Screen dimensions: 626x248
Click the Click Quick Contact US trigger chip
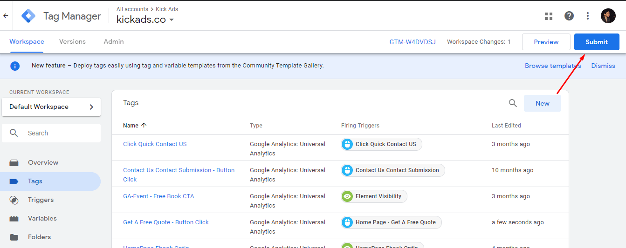(382, 144)
